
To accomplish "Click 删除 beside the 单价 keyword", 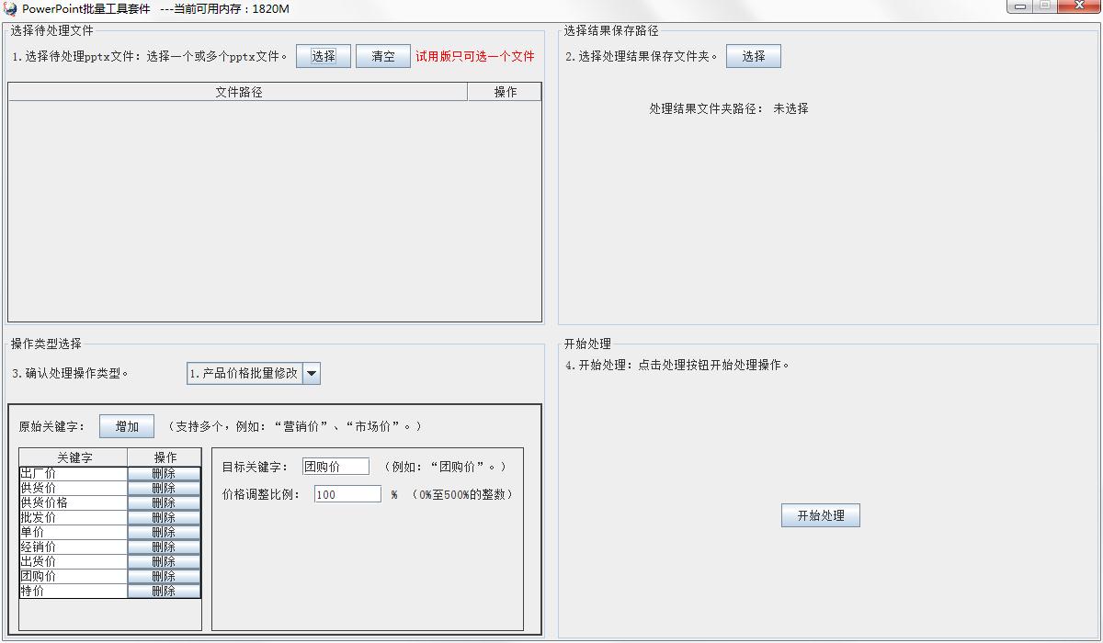I will [164, 532].
